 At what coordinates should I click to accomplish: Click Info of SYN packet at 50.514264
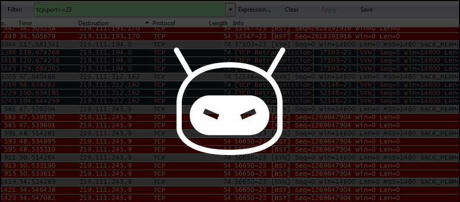(346, 158)
